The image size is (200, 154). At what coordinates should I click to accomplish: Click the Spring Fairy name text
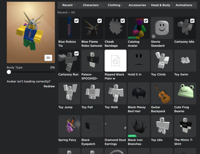point(67,140)
